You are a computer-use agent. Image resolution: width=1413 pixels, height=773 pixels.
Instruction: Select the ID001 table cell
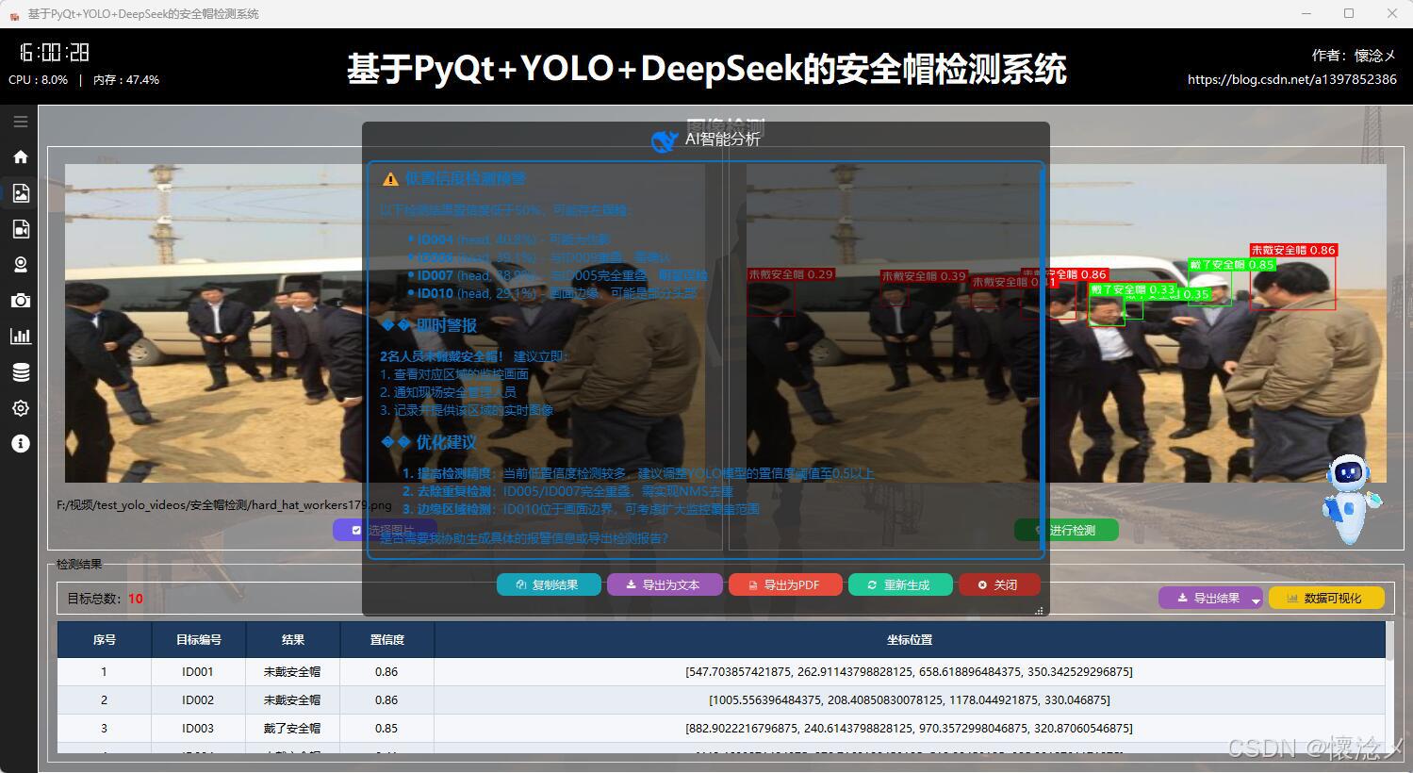click(199, 672)
